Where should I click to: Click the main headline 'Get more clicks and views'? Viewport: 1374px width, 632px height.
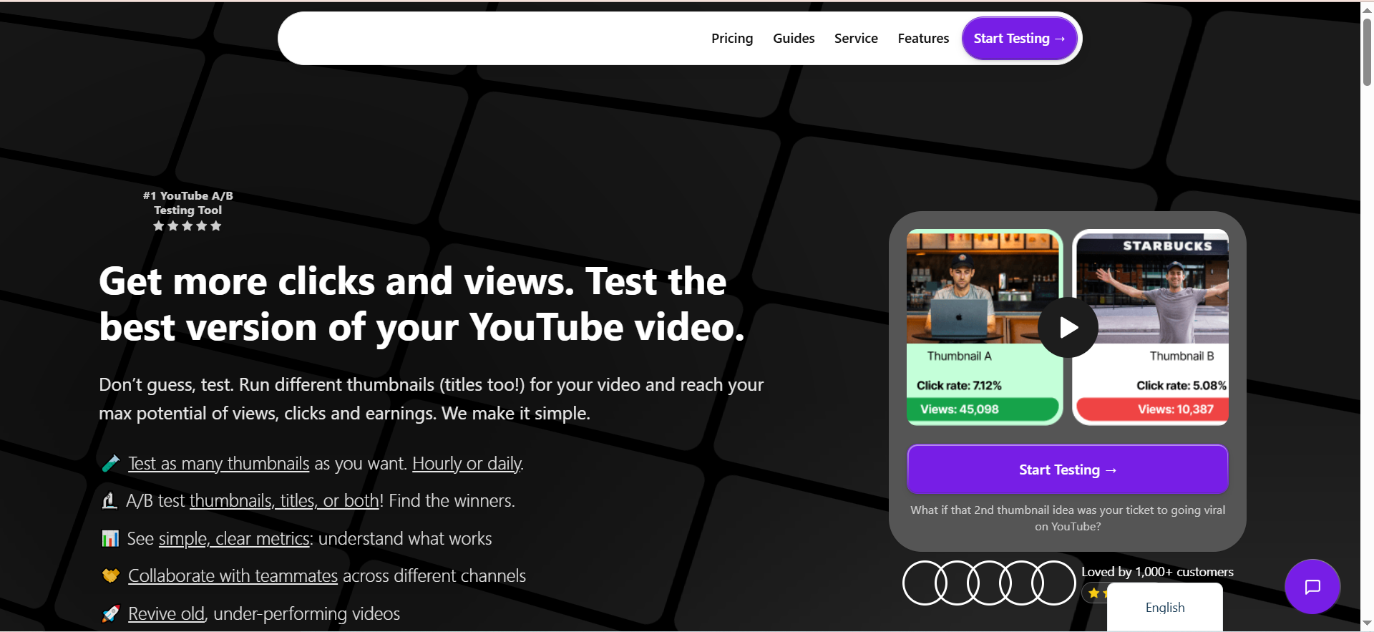tap(422, 304)
